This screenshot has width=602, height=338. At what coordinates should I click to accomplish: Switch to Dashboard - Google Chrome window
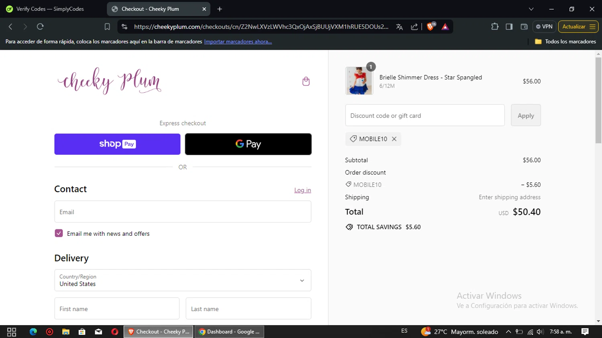click(229, 332)
